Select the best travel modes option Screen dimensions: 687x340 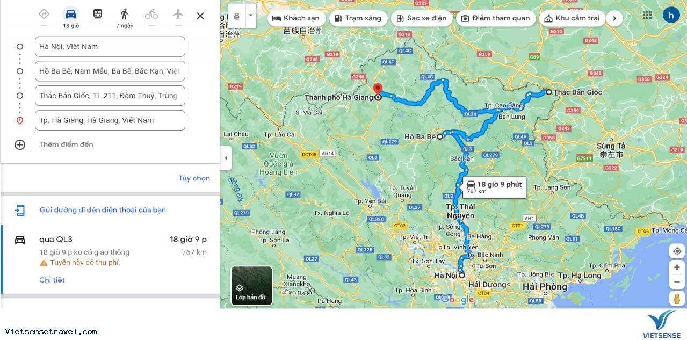point(44,15)
